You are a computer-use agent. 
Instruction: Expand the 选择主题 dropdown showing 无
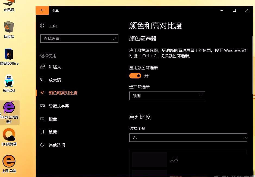[x=188, y=138]
